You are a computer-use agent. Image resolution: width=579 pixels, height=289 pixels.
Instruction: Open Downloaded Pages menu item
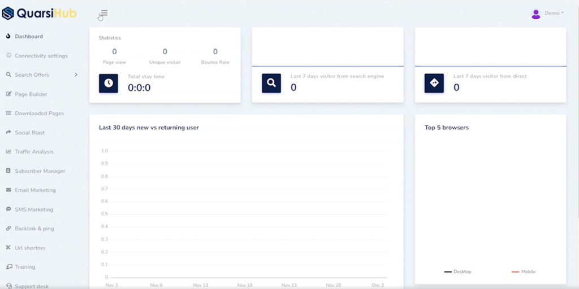point(39,113)
